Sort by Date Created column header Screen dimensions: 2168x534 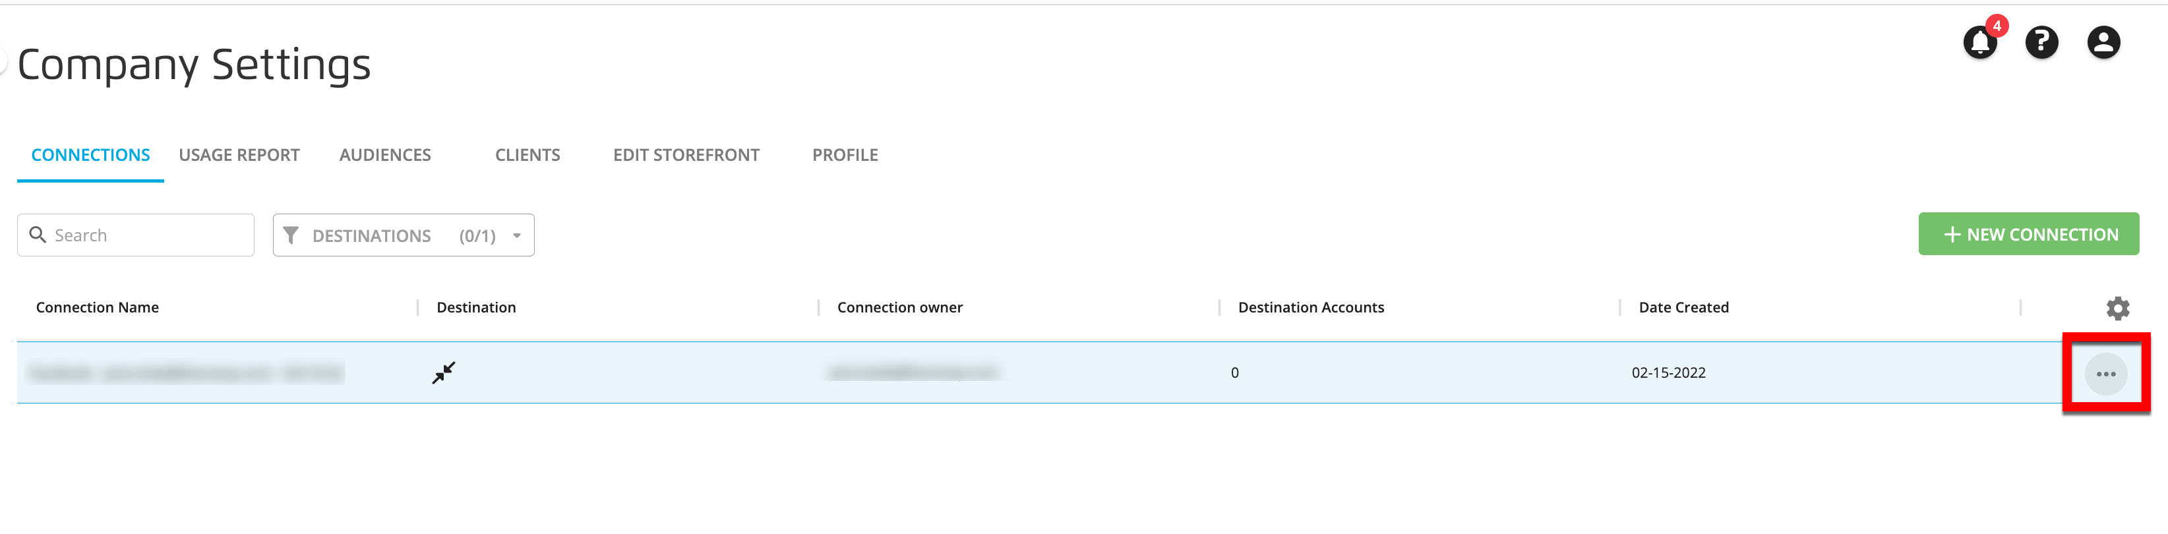[1683, 308]
